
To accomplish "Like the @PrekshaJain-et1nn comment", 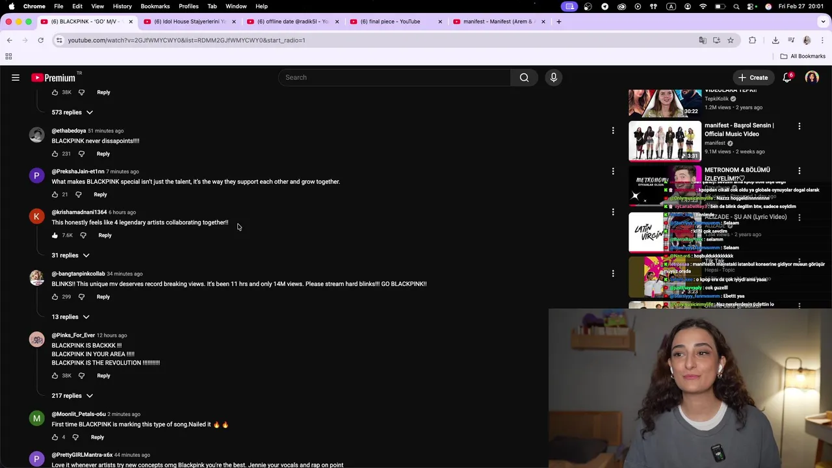I will (x=55, y=194).
